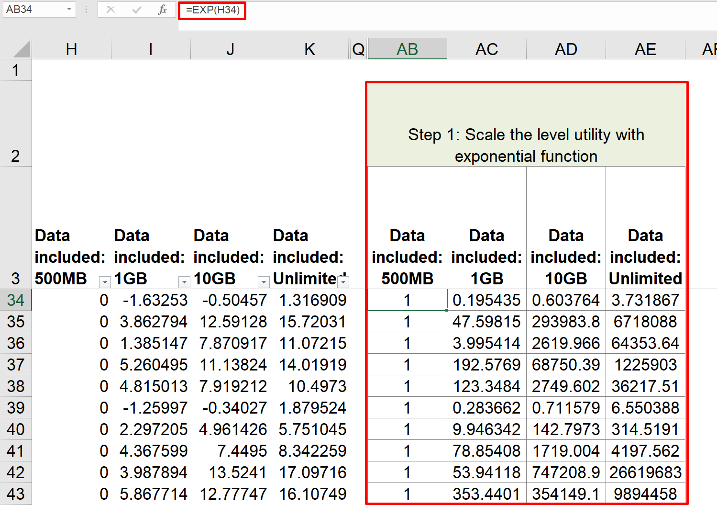The image size is (717, 505).
Task: Select cell with value 353.4401
Action: [x=487, y=494]
